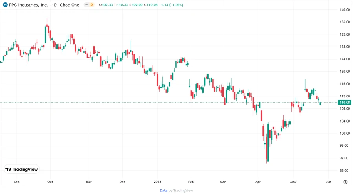
Task: Click the 110.08 current price label
Action: (345, 103)
